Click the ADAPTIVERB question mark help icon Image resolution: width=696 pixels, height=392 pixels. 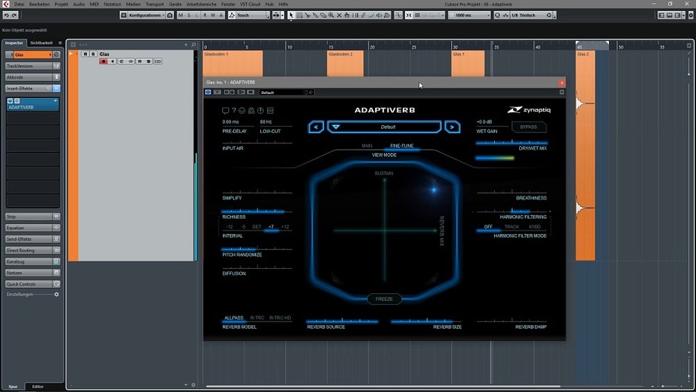coord(234,111)
